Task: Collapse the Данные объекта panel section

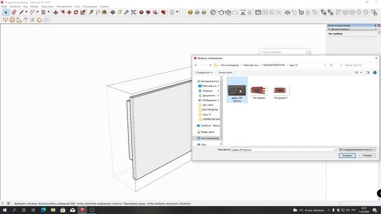Action: [x=329, y=29]
